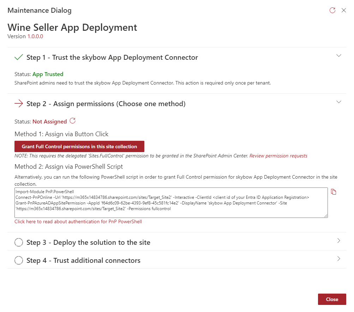Screen dimensions: 354x312
Task: Click the Method 2: Assign via PowerShell Script label
Action: [68, 167]
